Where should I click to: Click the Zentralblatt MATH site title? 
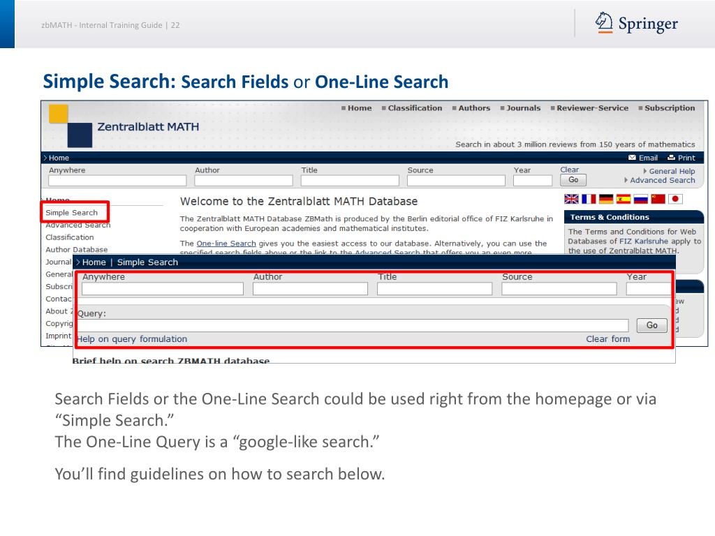click(x=148, y=127)
